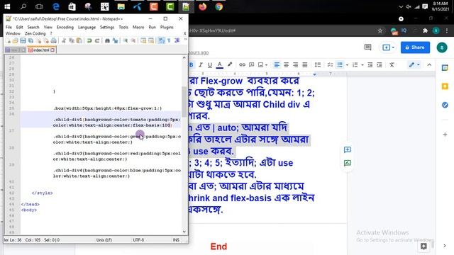Click the UTF-8 encoding in status bar

[138, 240]
